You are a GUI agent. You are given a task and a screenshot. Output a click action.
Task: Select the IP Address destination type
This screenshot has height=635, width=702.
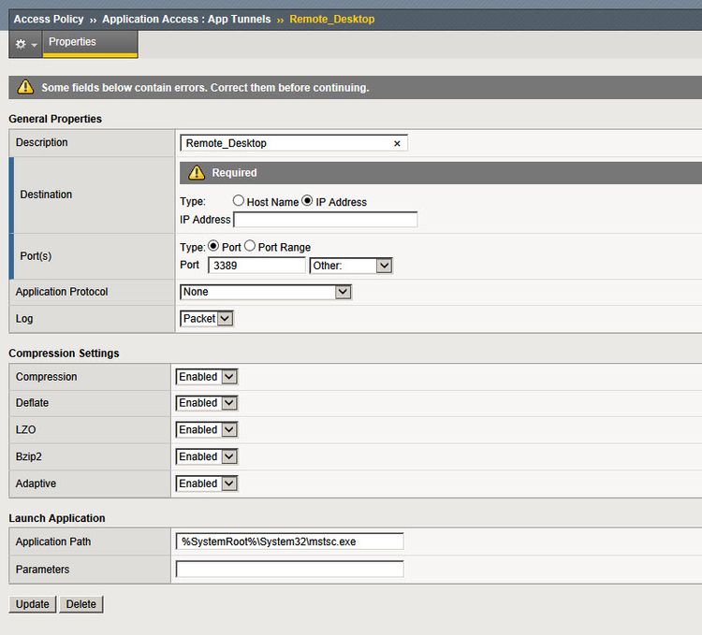click(x=307, y=201)
